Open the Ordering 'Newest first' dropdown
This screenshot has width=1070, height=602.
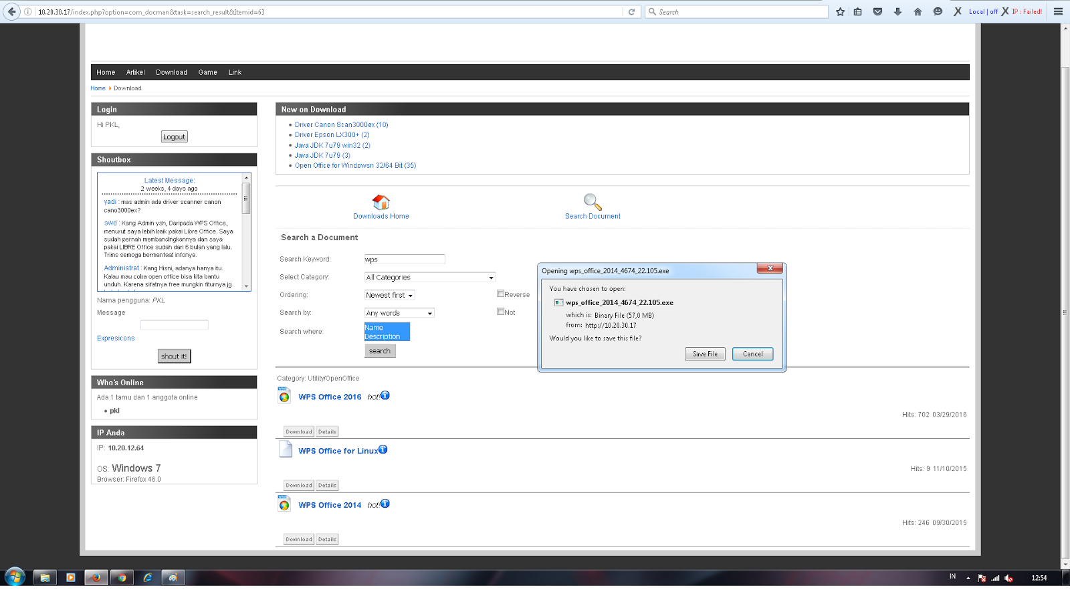[x=390, y=295]
